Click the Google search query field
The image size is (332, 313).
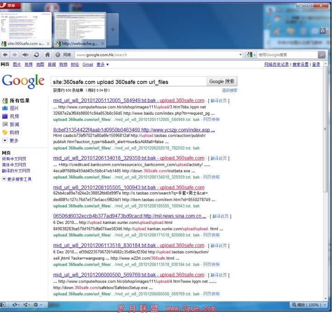[128, 82]
